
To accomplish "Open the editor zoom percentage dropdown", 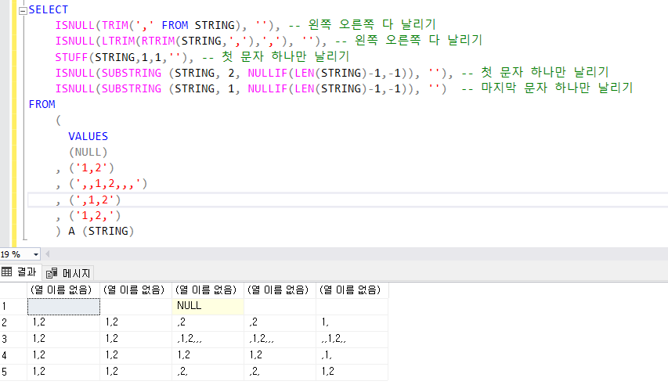I will coord(36,254).
